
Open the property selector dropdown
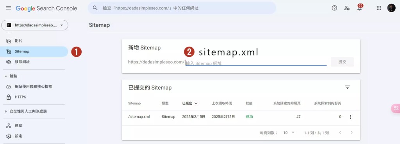[35, 25]
